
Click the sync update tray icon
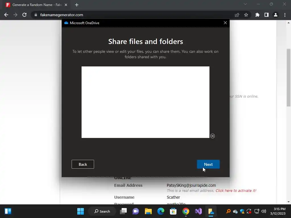(x=249, y=211)
